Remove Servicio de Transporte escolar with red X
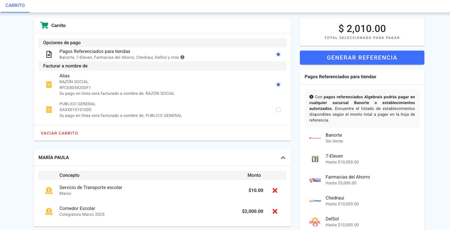 pyautogui.click(x=275, y=190)
